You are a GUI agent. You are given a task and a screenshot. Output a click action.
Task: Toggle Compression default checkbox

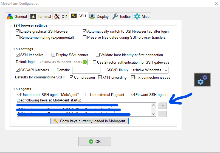(x=71, y=77)
